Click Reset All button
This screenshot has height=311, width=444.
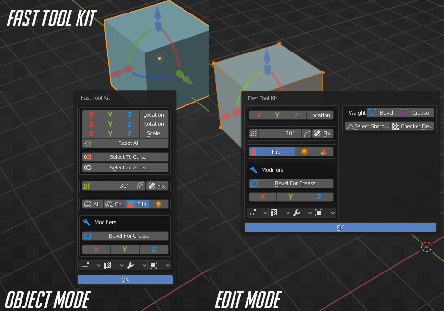125,143
